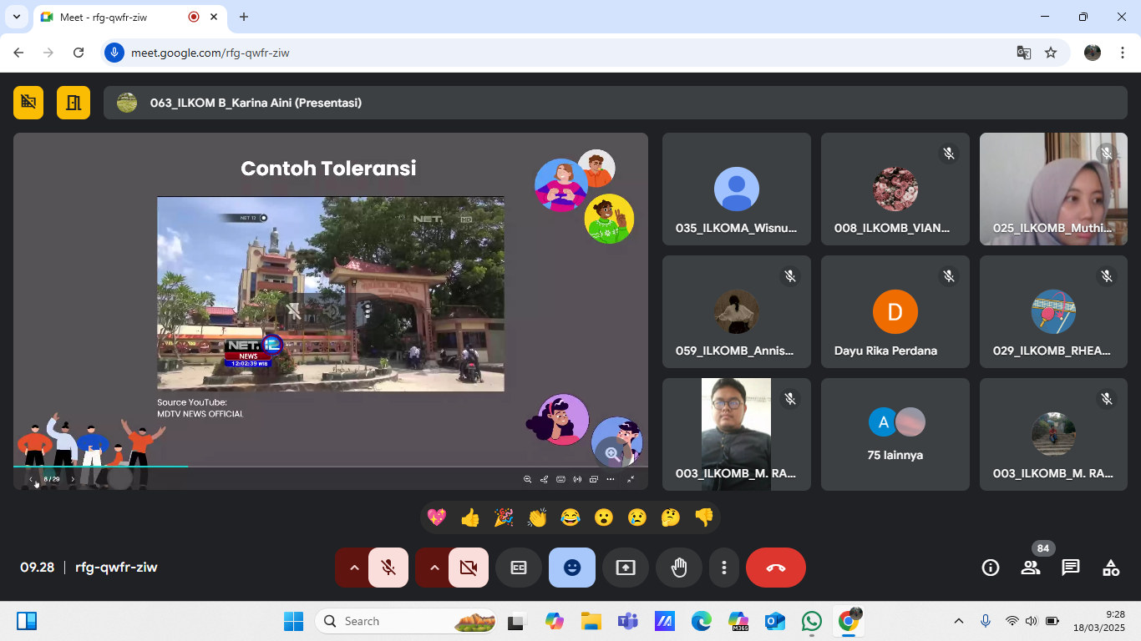
Task: Send the clapping hands emoji reaction
Action: point(536,517)
